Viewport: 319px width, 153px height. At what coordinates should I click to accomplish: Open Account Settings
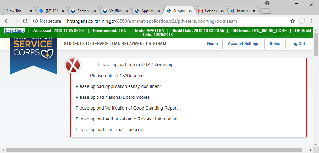(243, 44)
